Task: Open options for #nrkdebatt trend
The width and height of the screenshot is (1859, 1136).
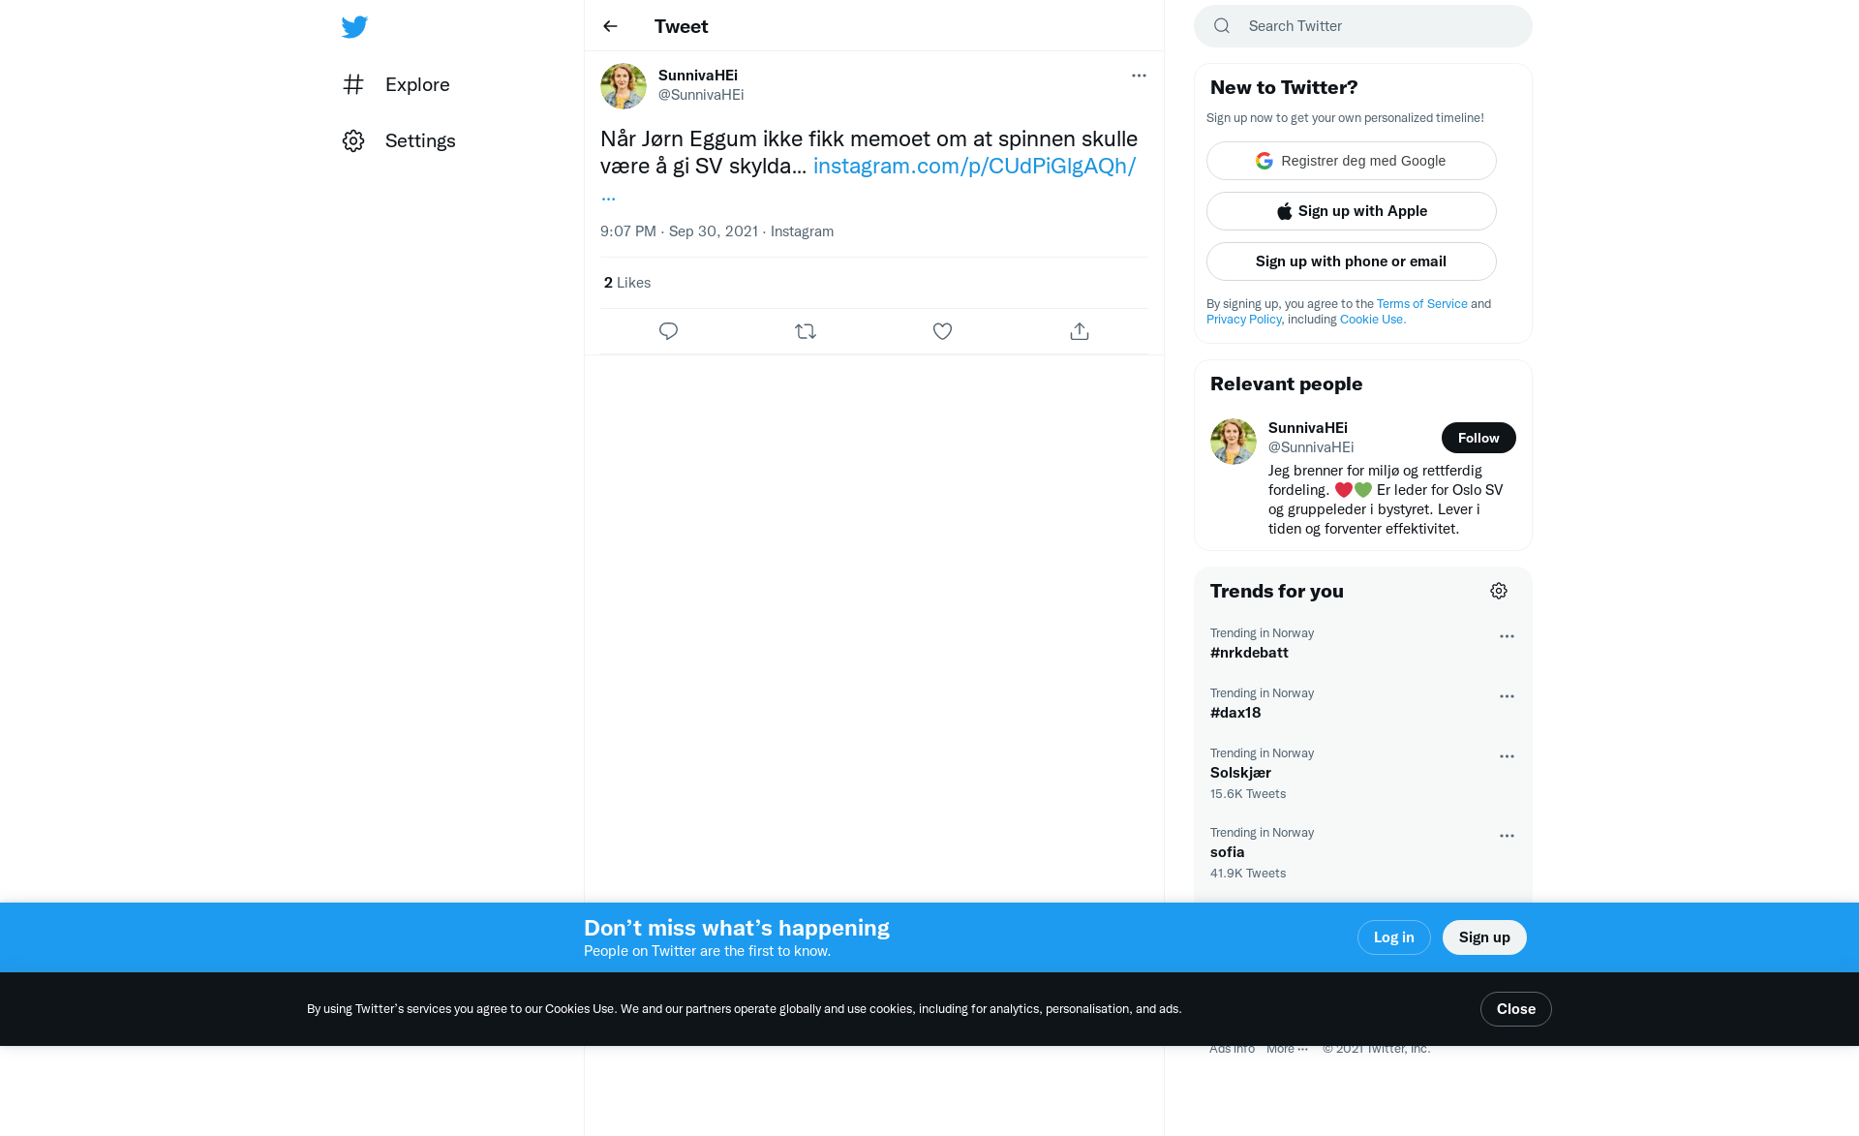Action: [1507, 636]
